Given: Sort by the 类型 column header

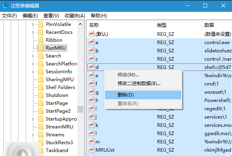Looking at the screenshot, I should pos(178,25).
